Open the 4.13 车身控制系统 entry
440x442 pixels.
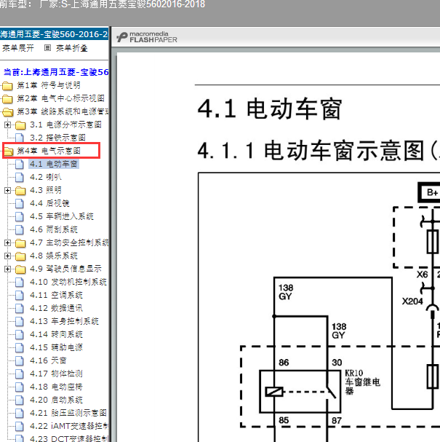pyautogui.click(x=65, y=321)
